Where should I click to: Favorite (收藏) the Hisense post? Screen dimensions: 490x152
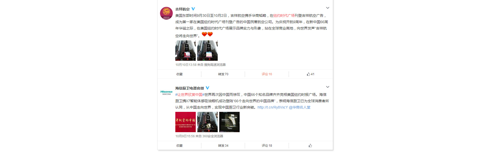[x=179, y=146]
